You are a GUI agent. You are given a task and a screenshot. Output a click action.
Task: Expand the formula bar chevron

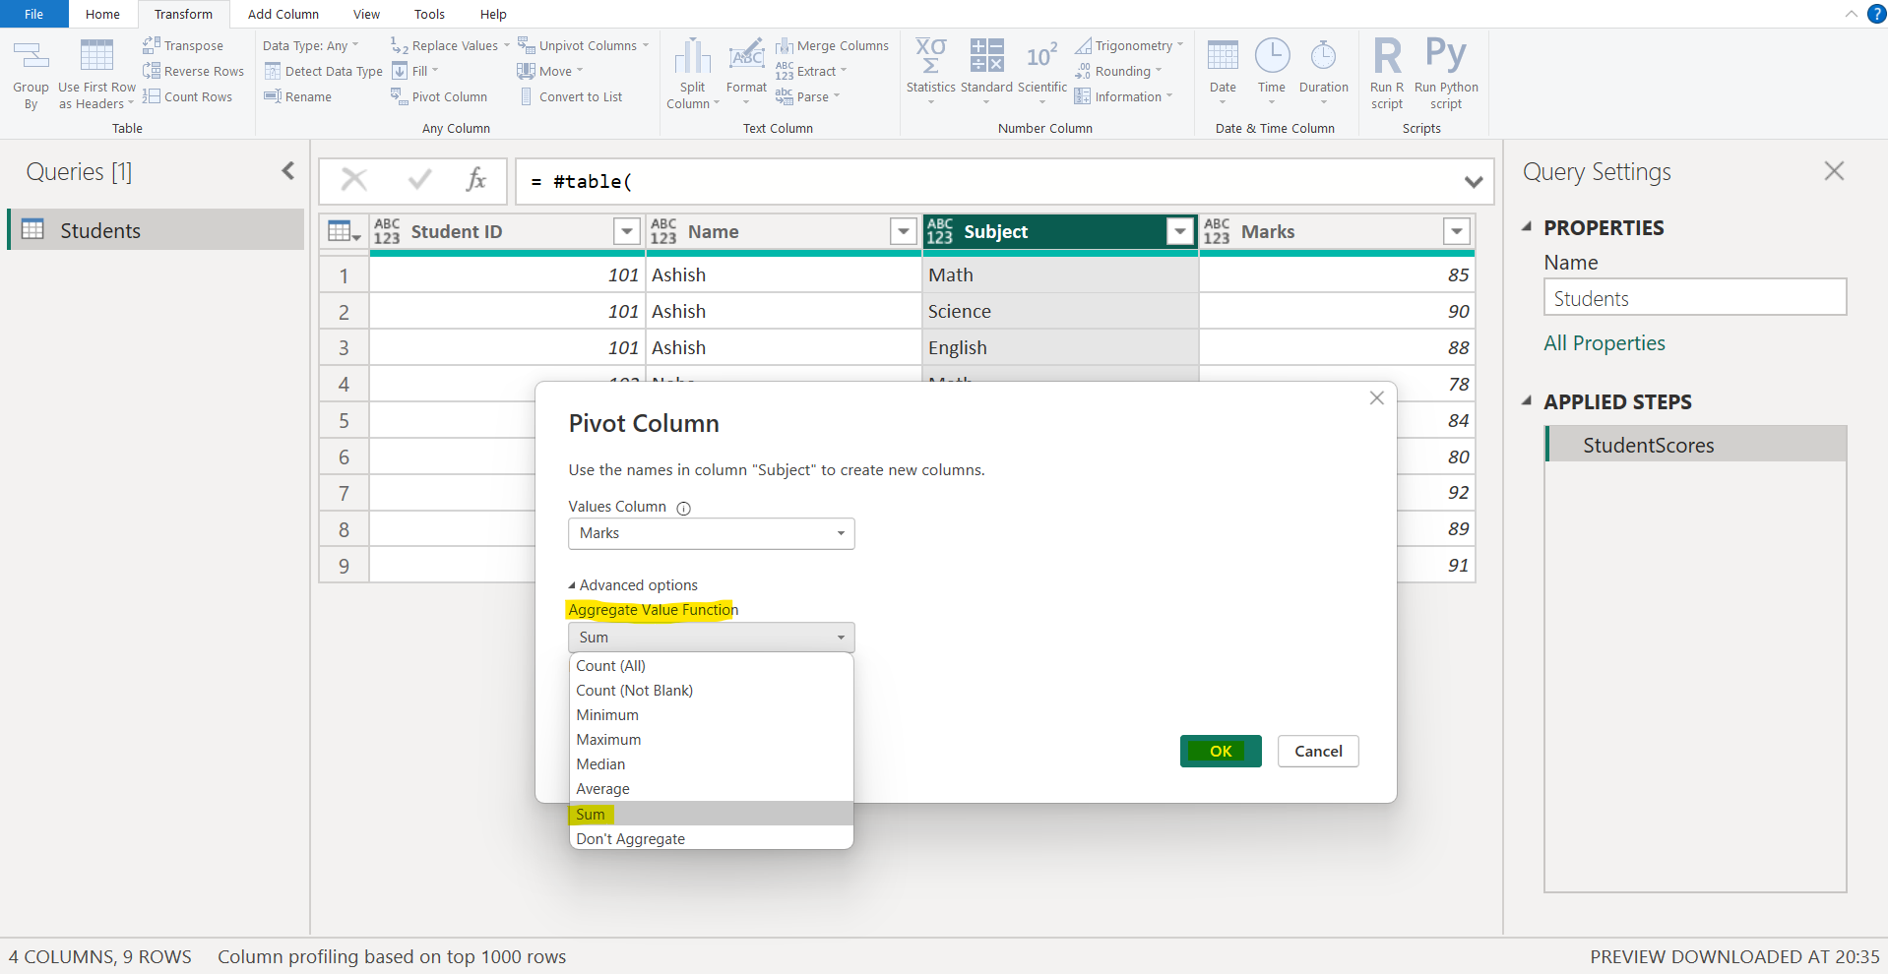pos(1473,182)
